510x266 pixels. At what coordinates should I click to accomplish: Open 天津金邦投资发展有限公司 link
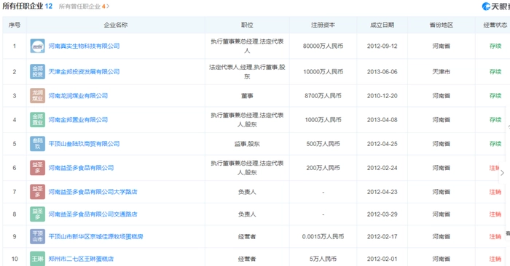coord(84,72)
